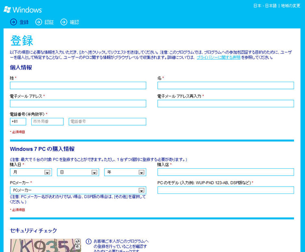Select the 認証 step tab
The image size is (305, 252).
tap(49, 22)
